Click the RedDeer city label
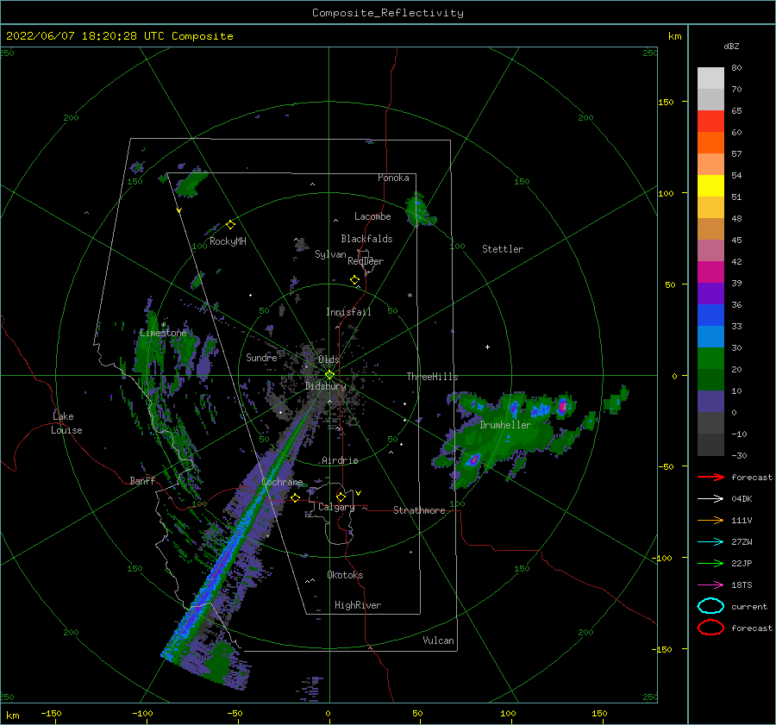This screenshot has height=725, width=776. coord(366,261)
